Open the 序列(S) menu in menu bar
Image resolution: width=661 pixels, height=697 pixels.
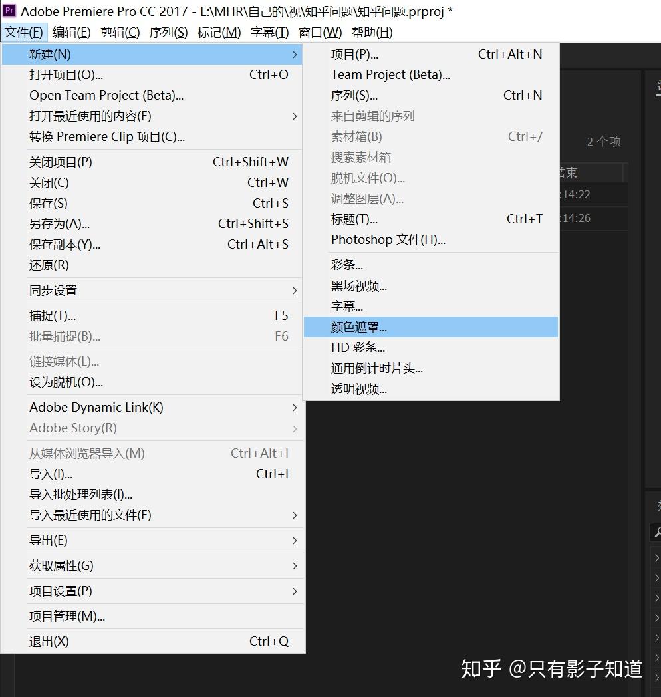(x=168, y=33)
